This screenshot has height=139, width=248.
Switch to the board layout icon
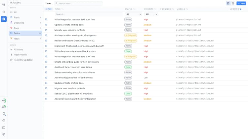(233, 3)
